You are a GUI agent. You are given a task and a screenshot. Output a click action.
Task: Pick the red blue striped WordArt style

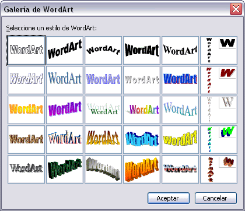click(180, 169)
